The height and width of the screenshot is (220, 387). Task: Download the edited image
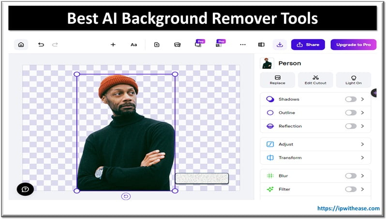(280, 45)
